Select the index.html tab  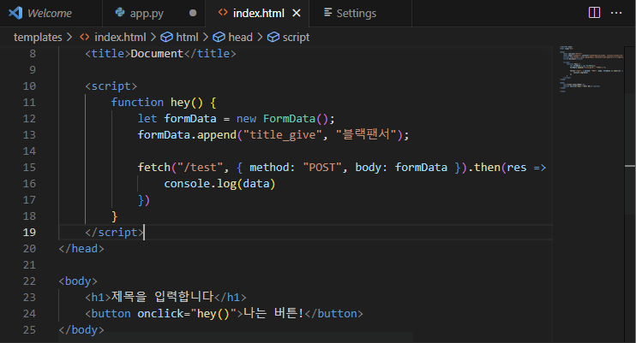(257, 14)
